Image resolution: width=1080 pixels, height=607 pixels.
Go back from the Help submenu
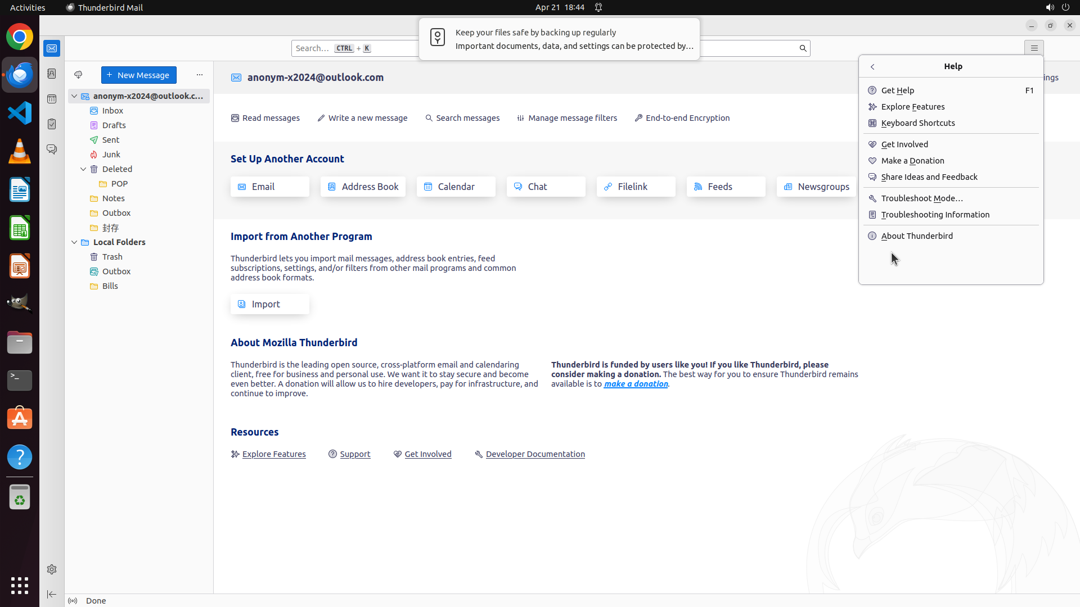point(872,67)
